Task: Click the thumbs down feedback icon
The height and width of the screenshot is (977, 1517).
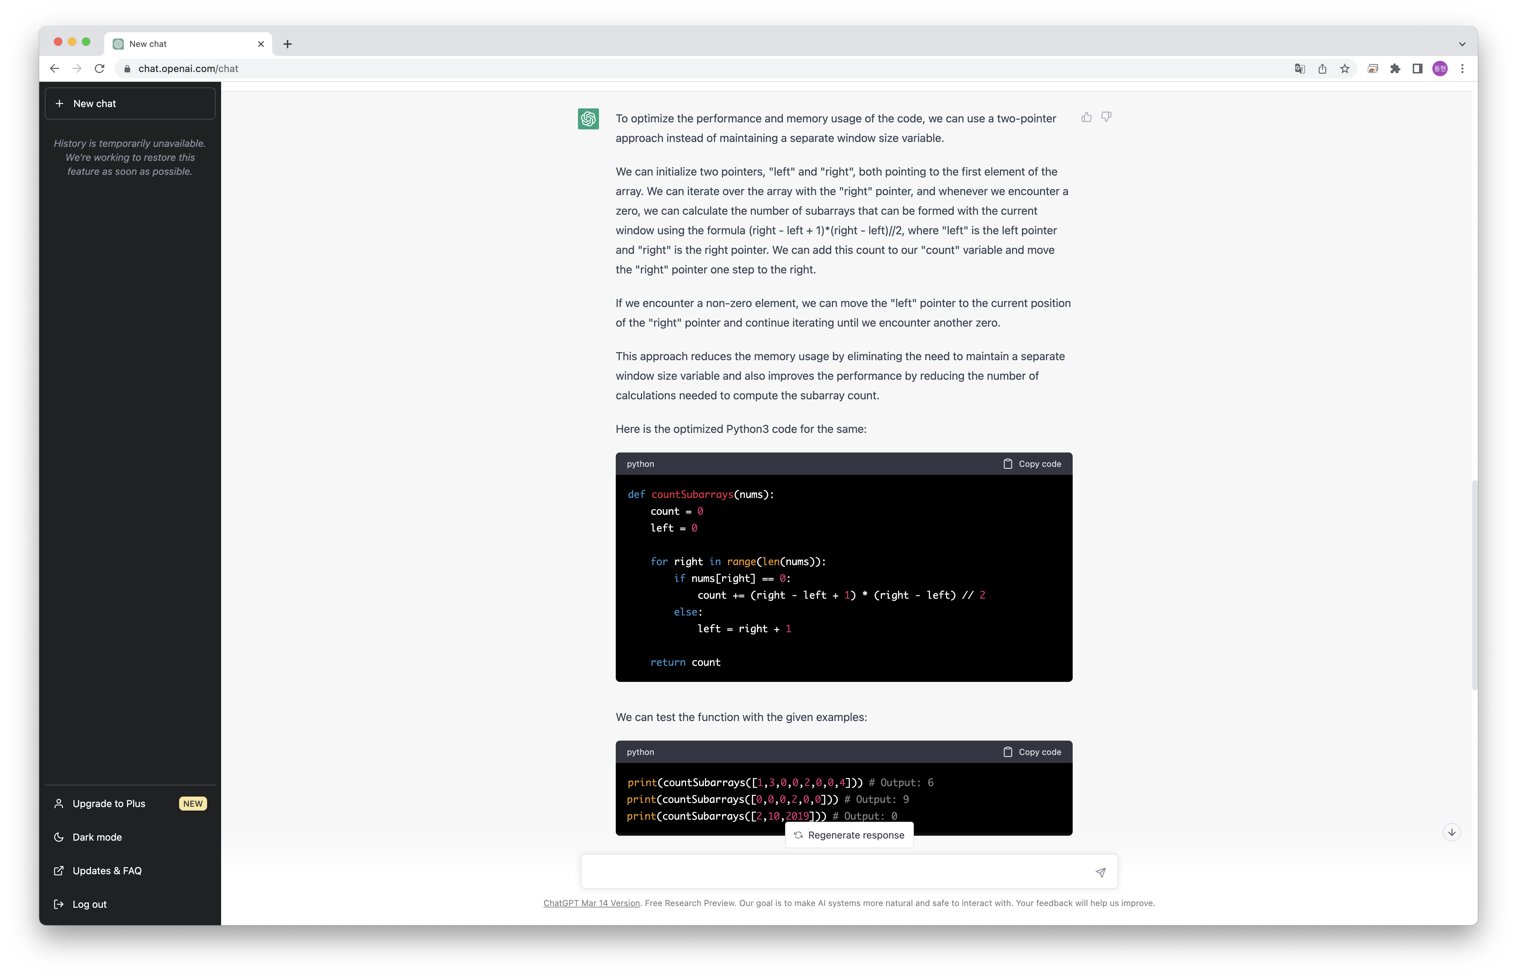Action: point(1106,117)
